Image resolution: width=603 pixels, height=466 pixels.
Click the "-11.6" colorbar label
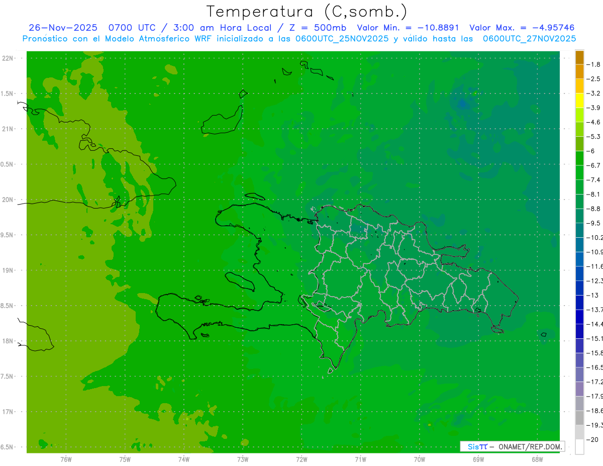(x=595, y=266)
